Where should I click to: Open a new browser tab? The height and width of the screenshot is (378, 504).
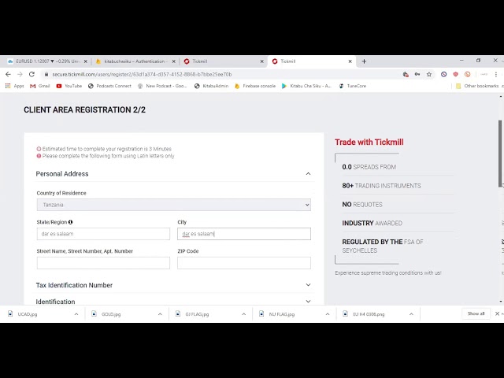[364, 61]
